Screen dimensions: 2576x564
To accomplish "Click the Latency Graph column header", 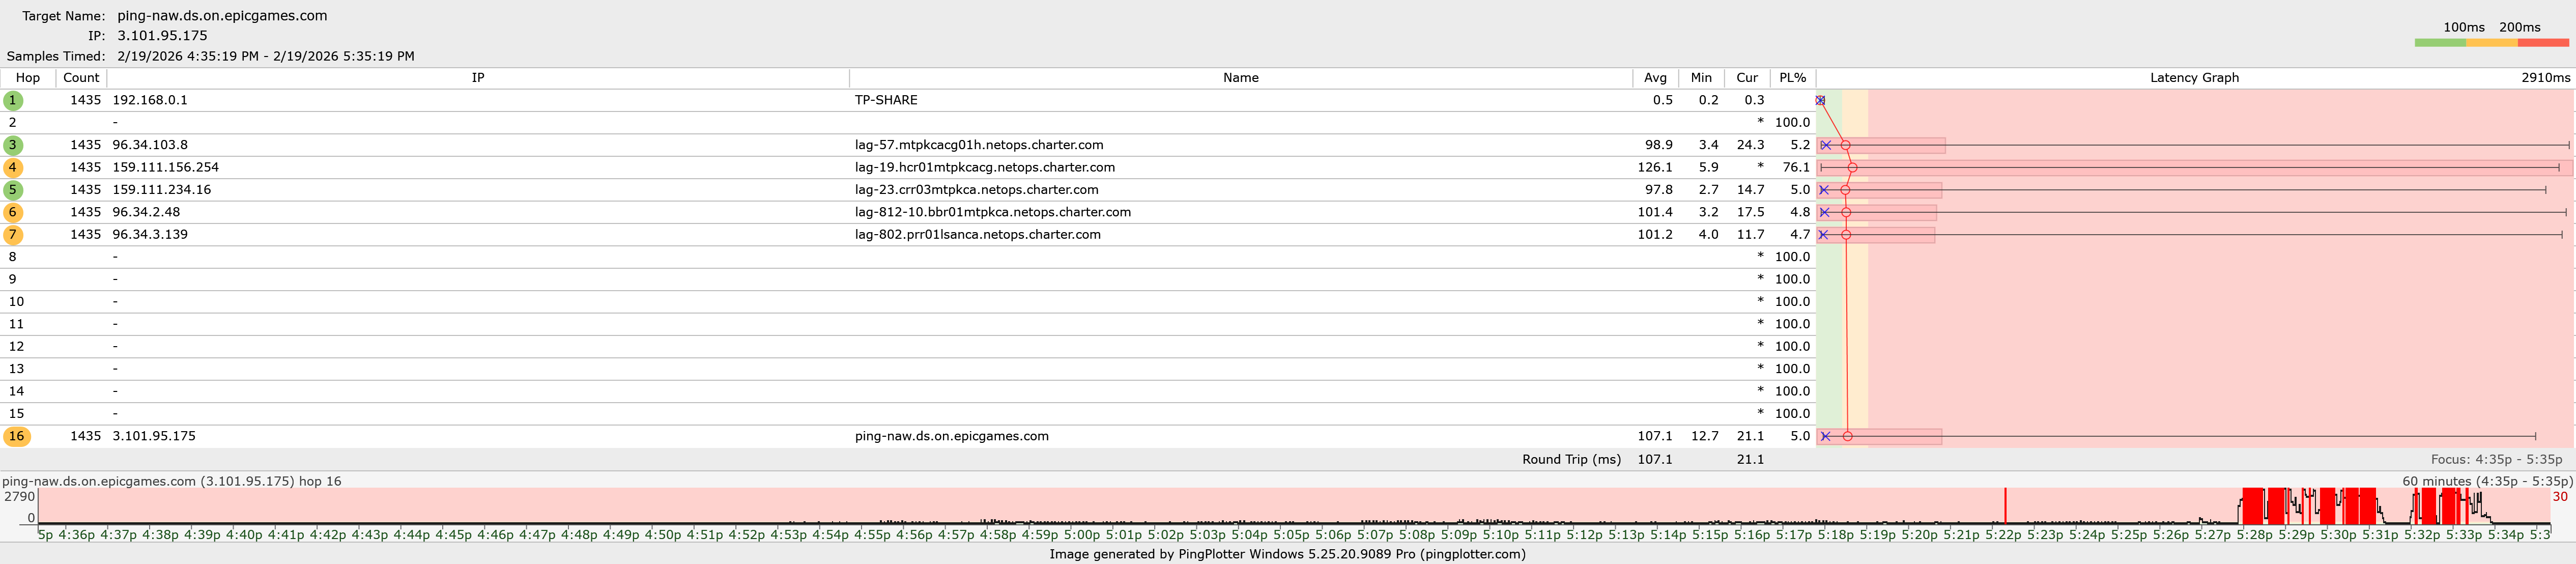I will click(x=2194, y=78).
